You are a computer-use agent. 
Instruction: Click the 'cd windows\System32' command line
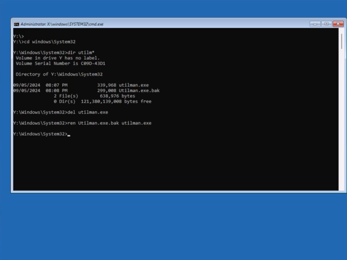44,42
